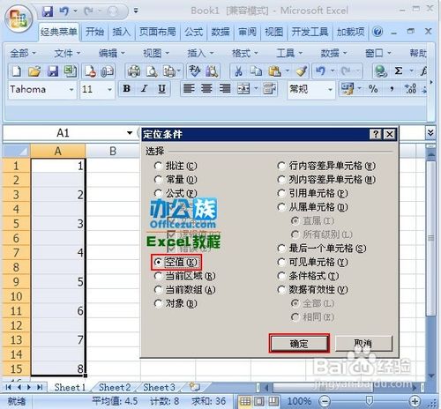Click the AutoSum sigma icon
This screenshot has width=441, height=409.
[399, 71]
